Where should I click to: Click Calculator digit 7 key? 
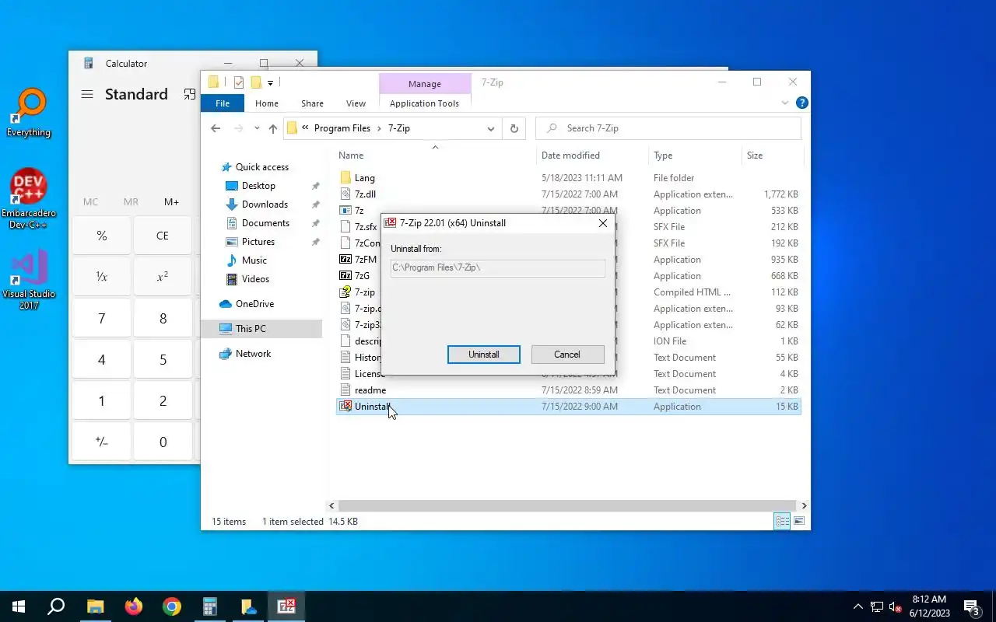[102, 318]
